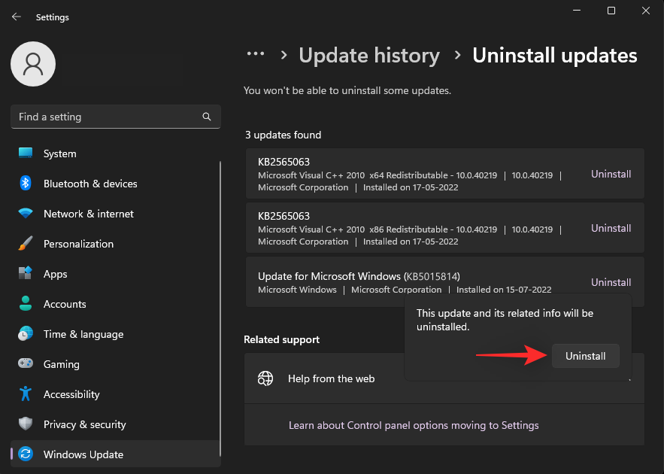The height and width of the screenshot is (474, 664).
Task: Open the Control panel options article link
Action: (x=414, y=425)
